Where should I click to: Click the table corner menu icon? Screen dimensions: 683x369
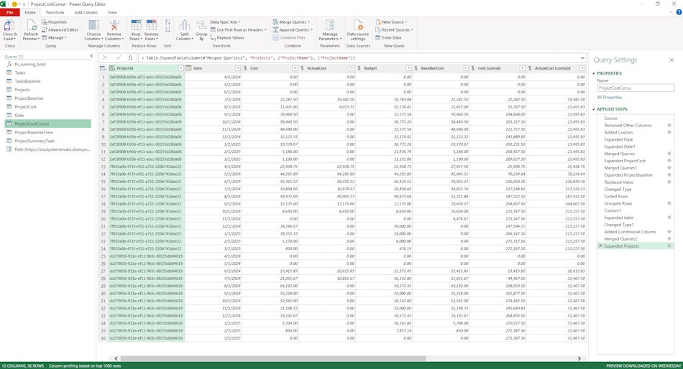tap(103, 68)
